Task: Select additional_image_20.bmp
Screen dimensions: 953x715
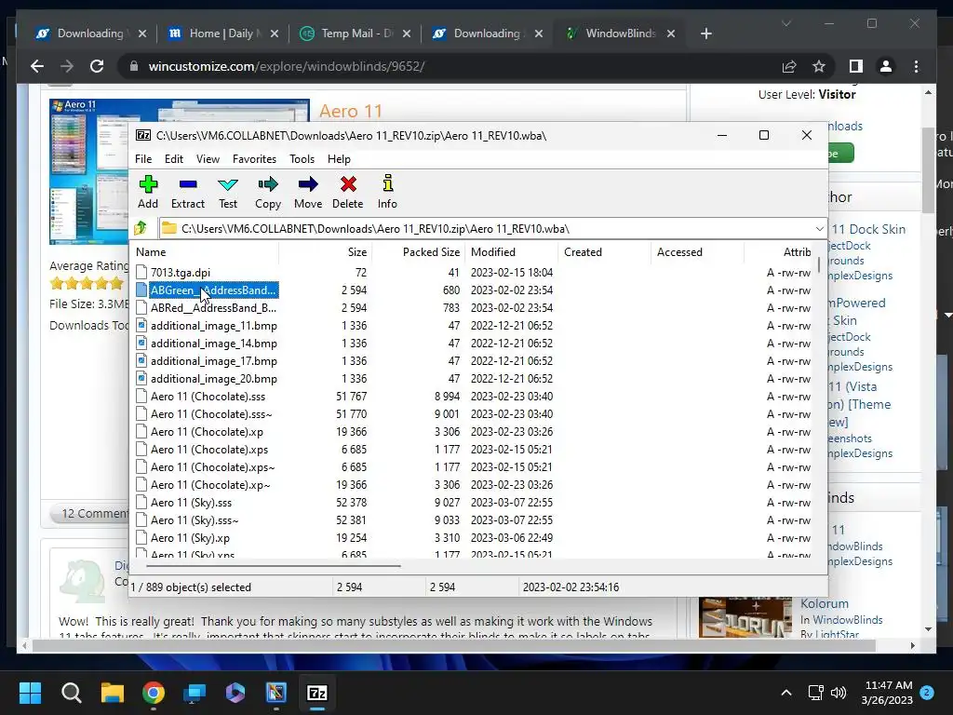Action: pyautogui.click(x=214, y=378)
